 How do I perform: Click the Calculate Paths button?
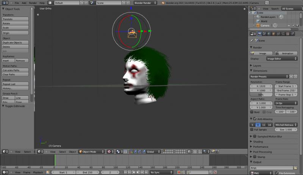[x=15, y=70]
